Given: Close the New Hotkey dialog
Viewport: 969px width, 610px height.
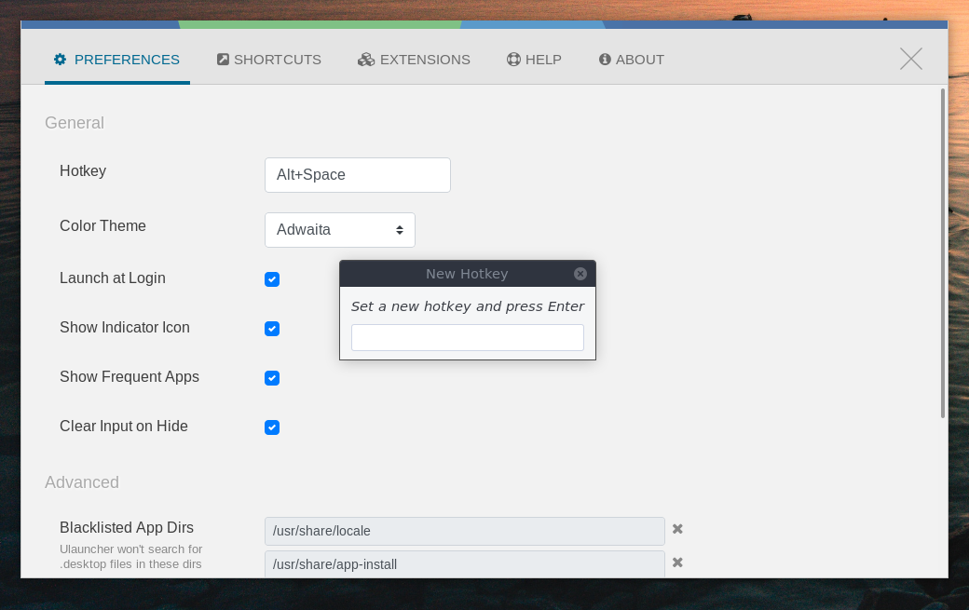Looking at the screenshot, I should (x=580, y=273).
